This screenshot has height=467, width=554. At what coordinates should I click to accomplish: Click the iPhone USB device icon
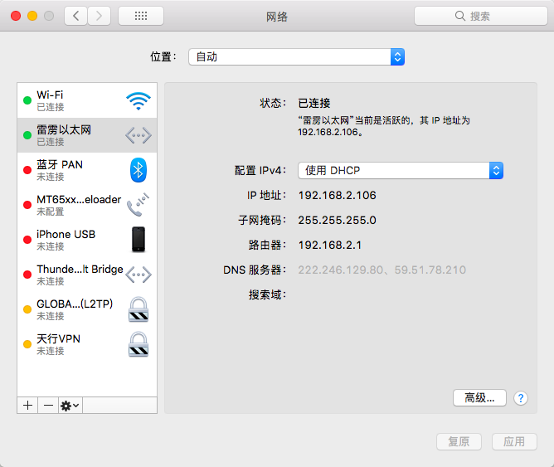click(x=138, y=240)
